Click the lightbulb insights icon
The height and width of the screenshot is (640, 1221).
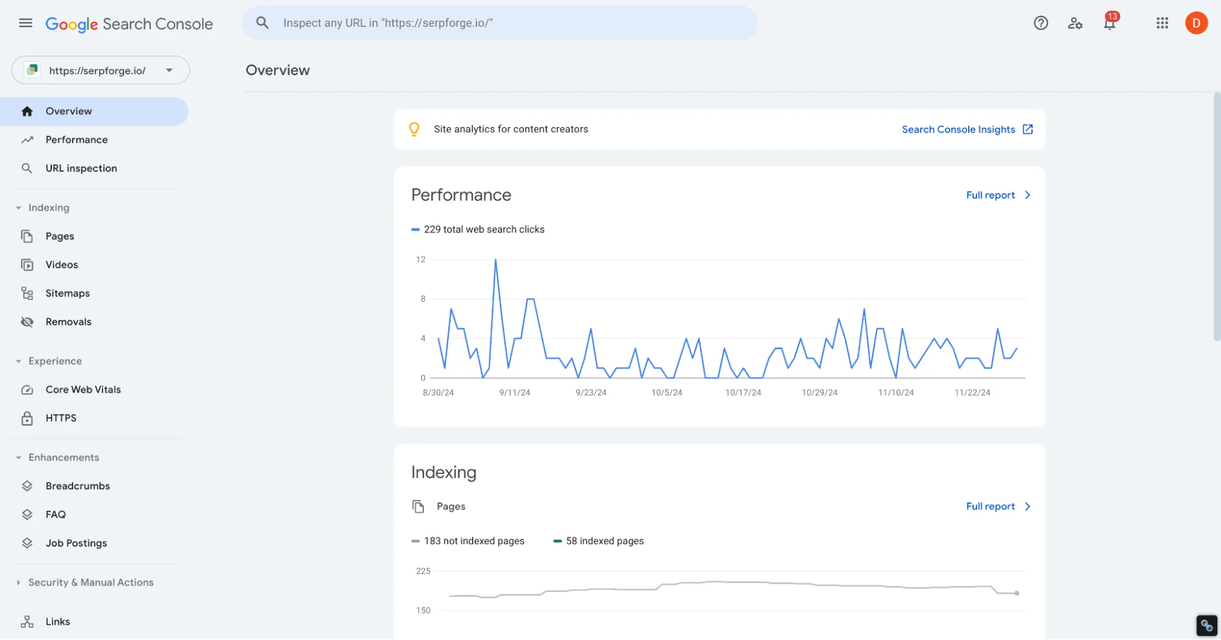tap(414, 129)
